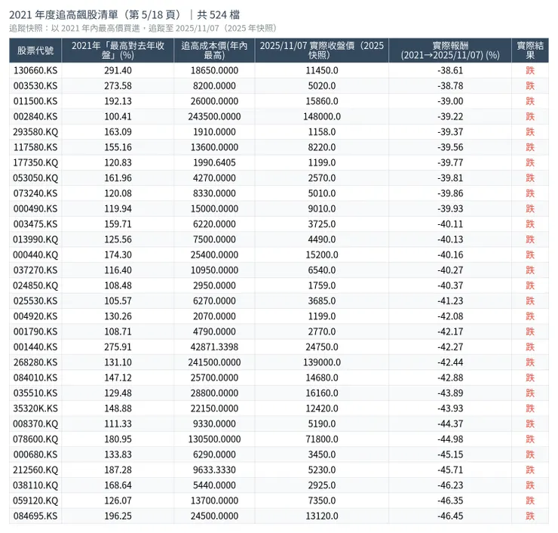The image size is (558, 533).
Task: Select stock code 037270.KS
Action: (x=35, y=270)
